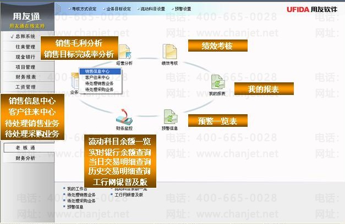Open the 财务监控 icon
The height and width of the screenshot is (224, 345).
(x=124, y=117)
